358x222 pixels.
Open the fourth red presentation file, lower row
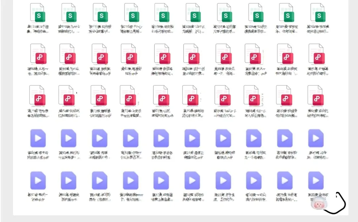tap(128, 96)
